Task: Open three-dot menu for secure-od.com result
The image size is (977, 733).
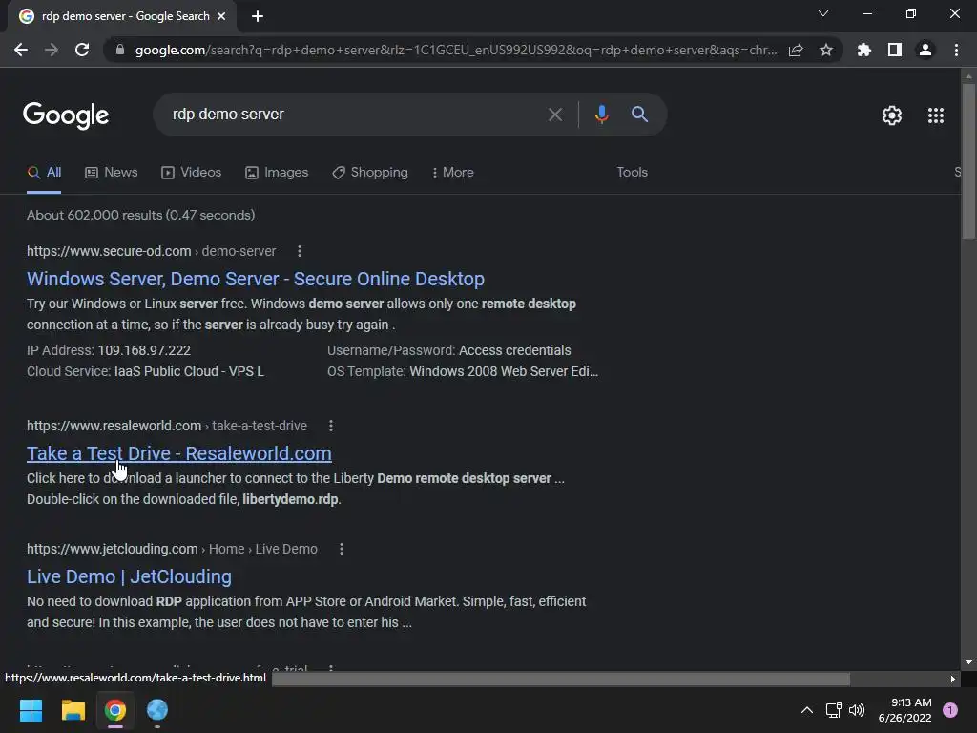Action: tap(300, 251)
